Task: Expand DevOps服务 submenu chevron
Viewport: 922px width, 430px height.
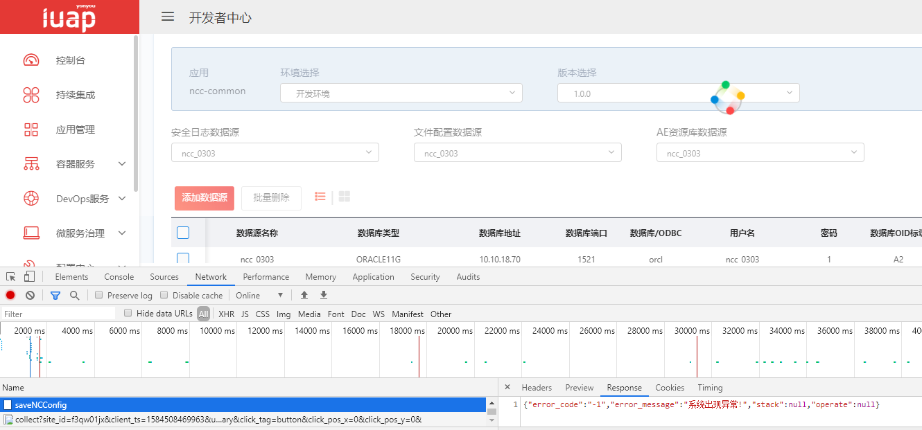Action: click(122, 199)
